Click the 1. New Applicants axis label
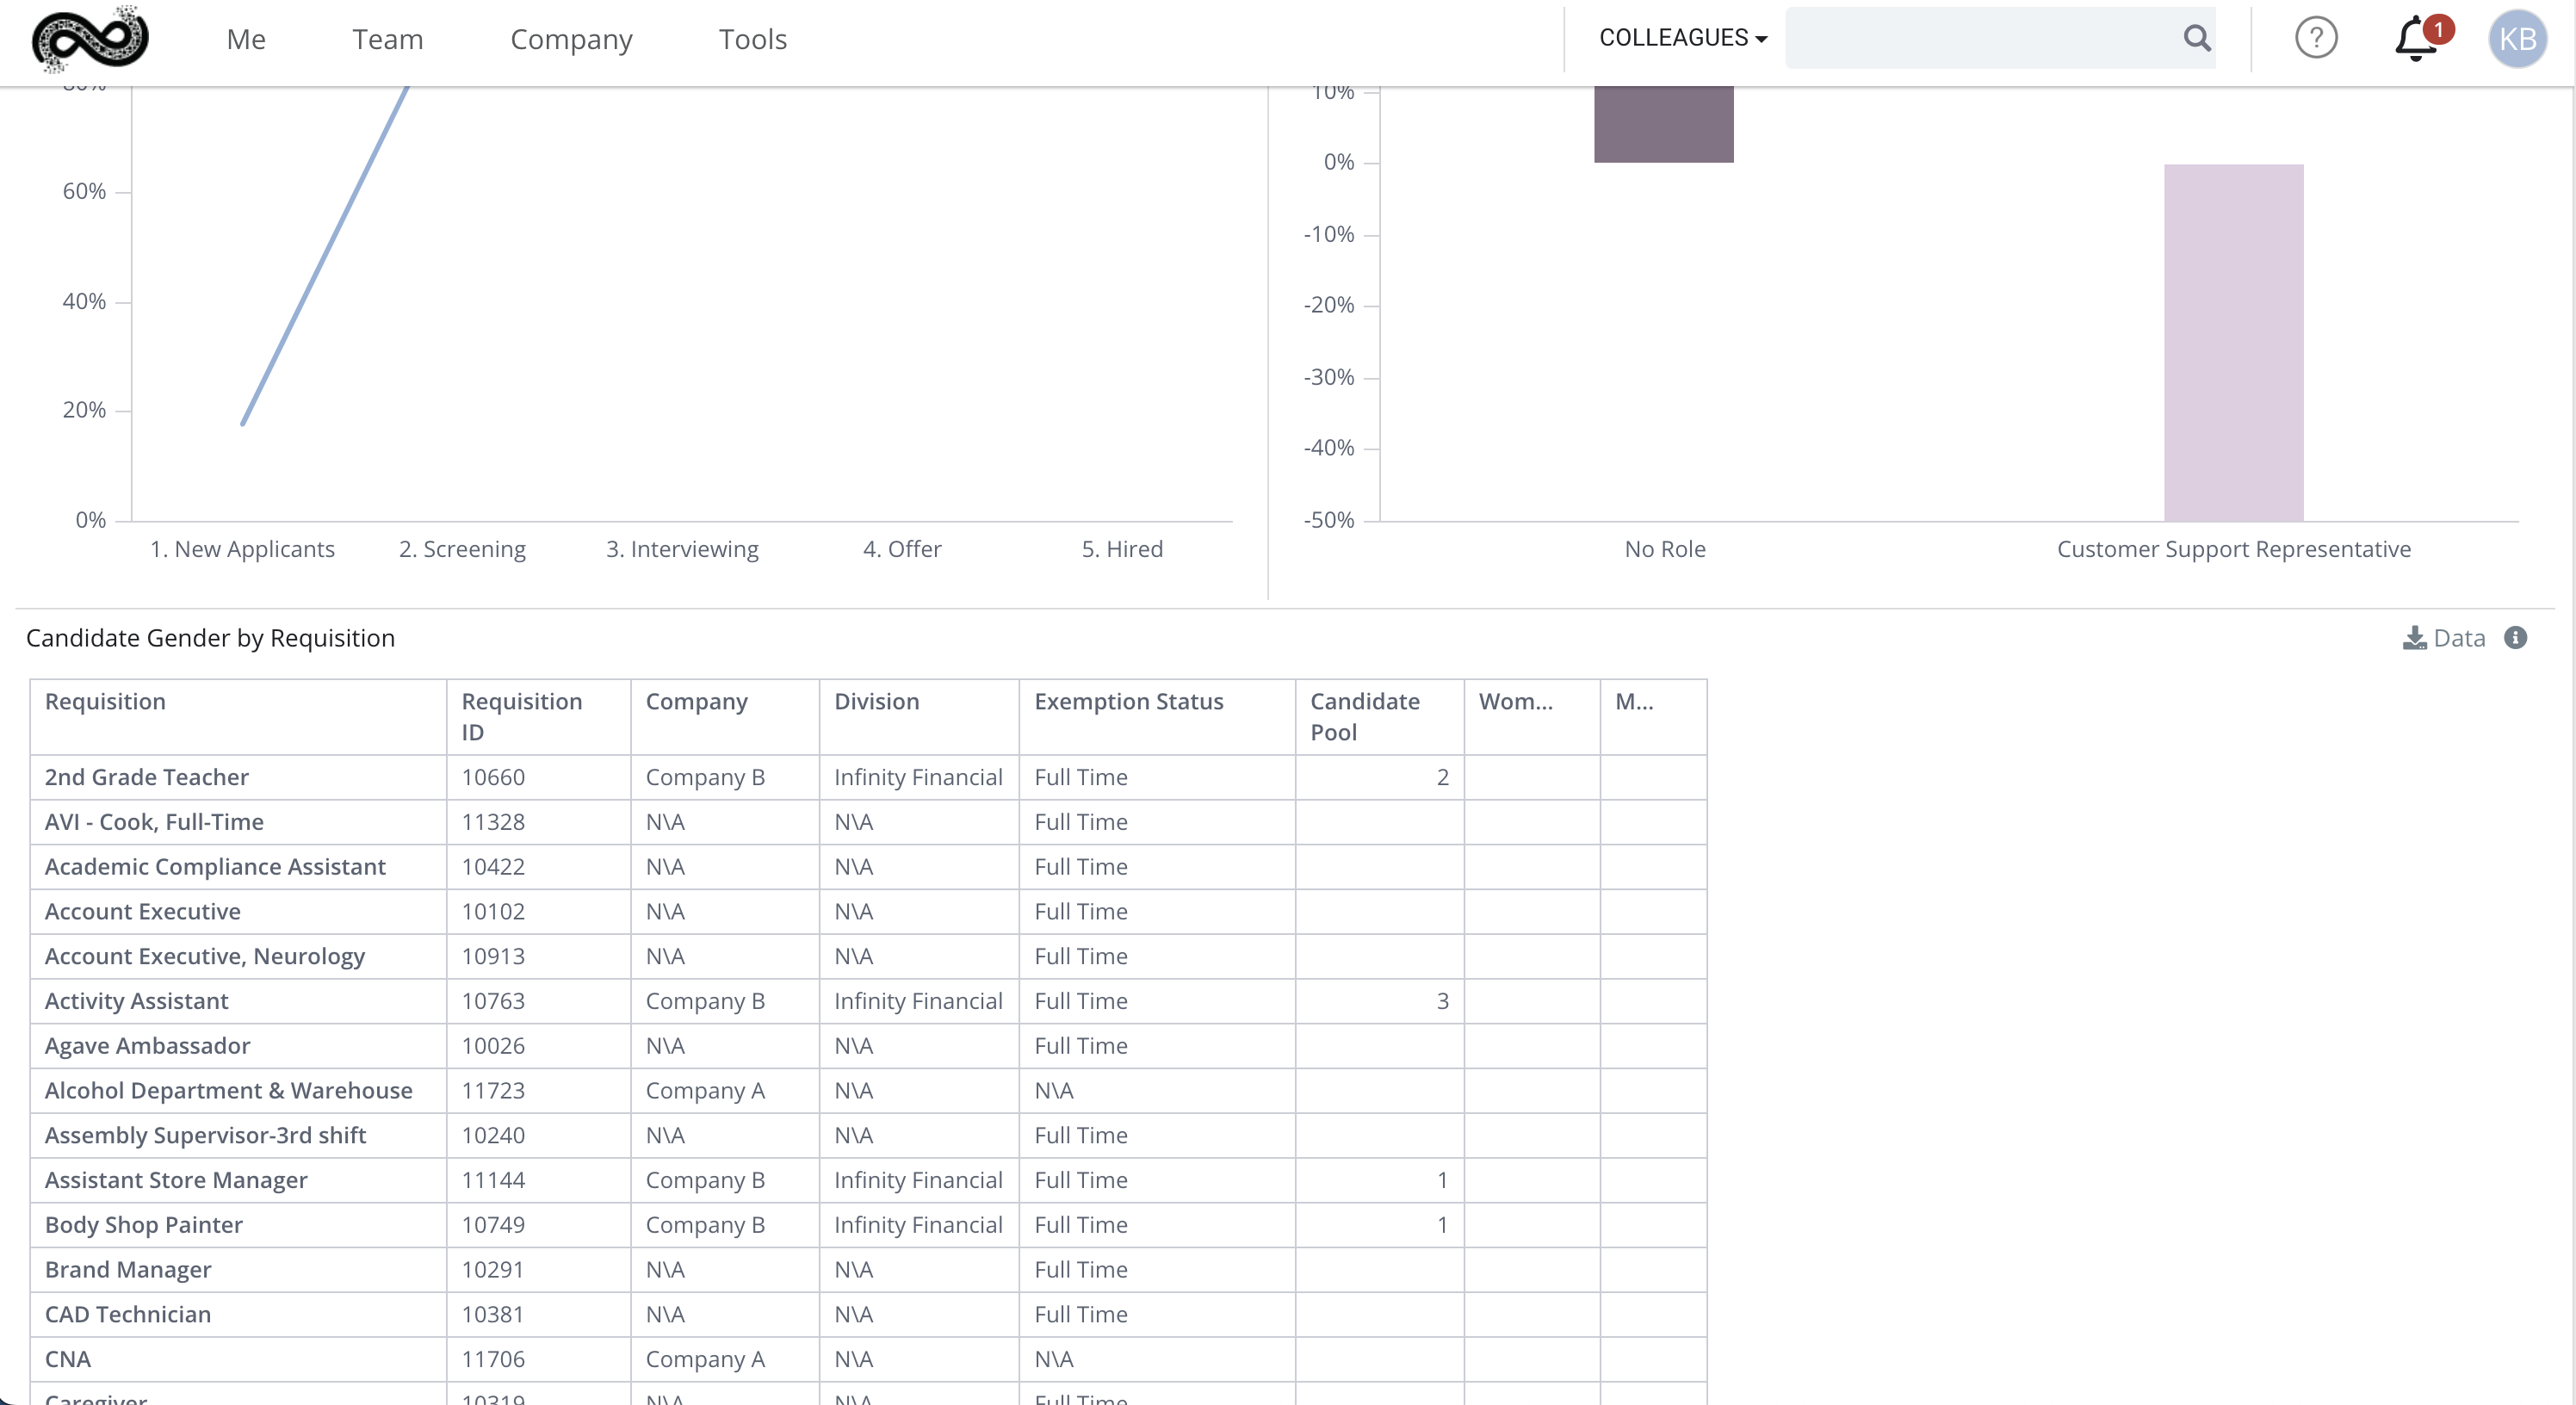This screenshot has height=1405, width=2576. (242, 549)
